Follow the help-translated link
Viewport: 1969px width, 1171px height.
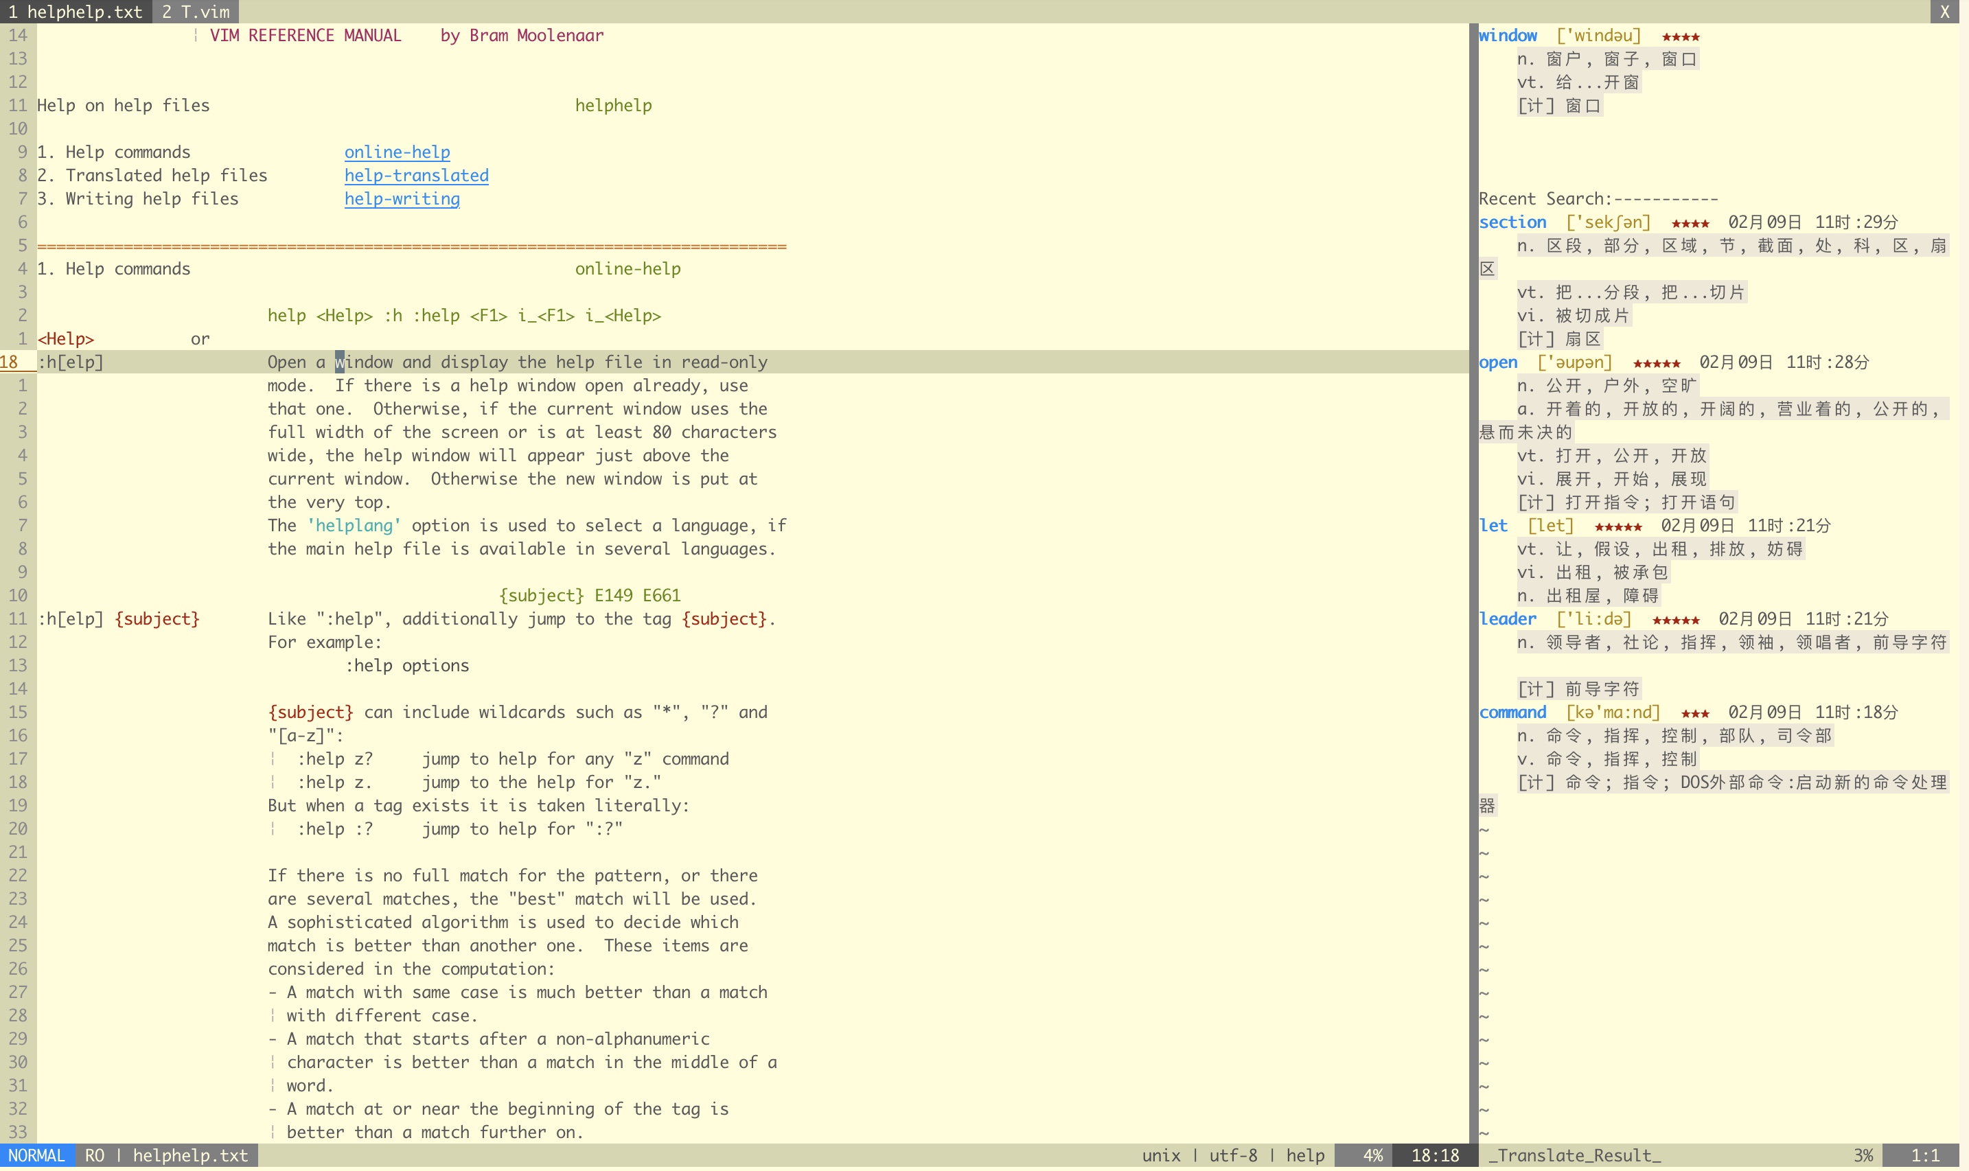416,175
